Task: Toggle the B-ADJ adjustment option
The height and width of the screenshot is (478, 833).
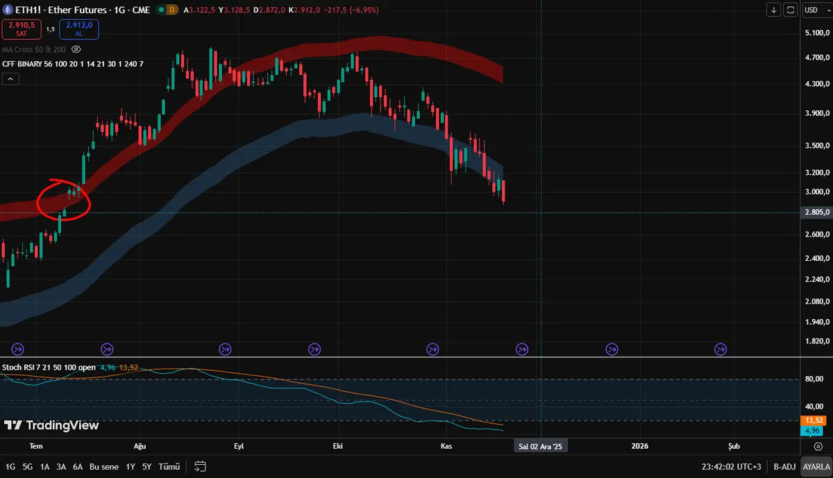Action: point(784,466)
